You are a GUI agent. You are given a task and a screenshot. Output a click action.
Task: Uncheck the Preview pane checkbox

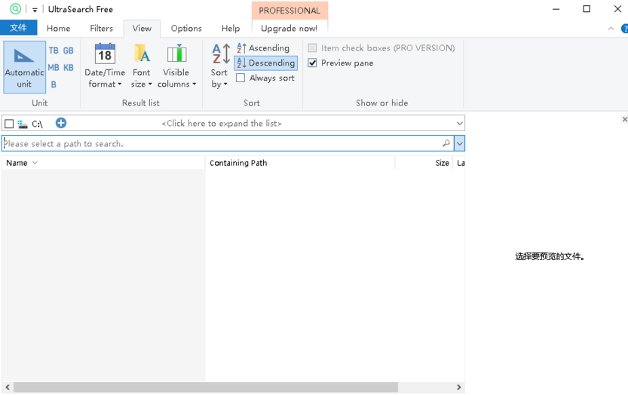pyautogui.click(x=312, y=63)
